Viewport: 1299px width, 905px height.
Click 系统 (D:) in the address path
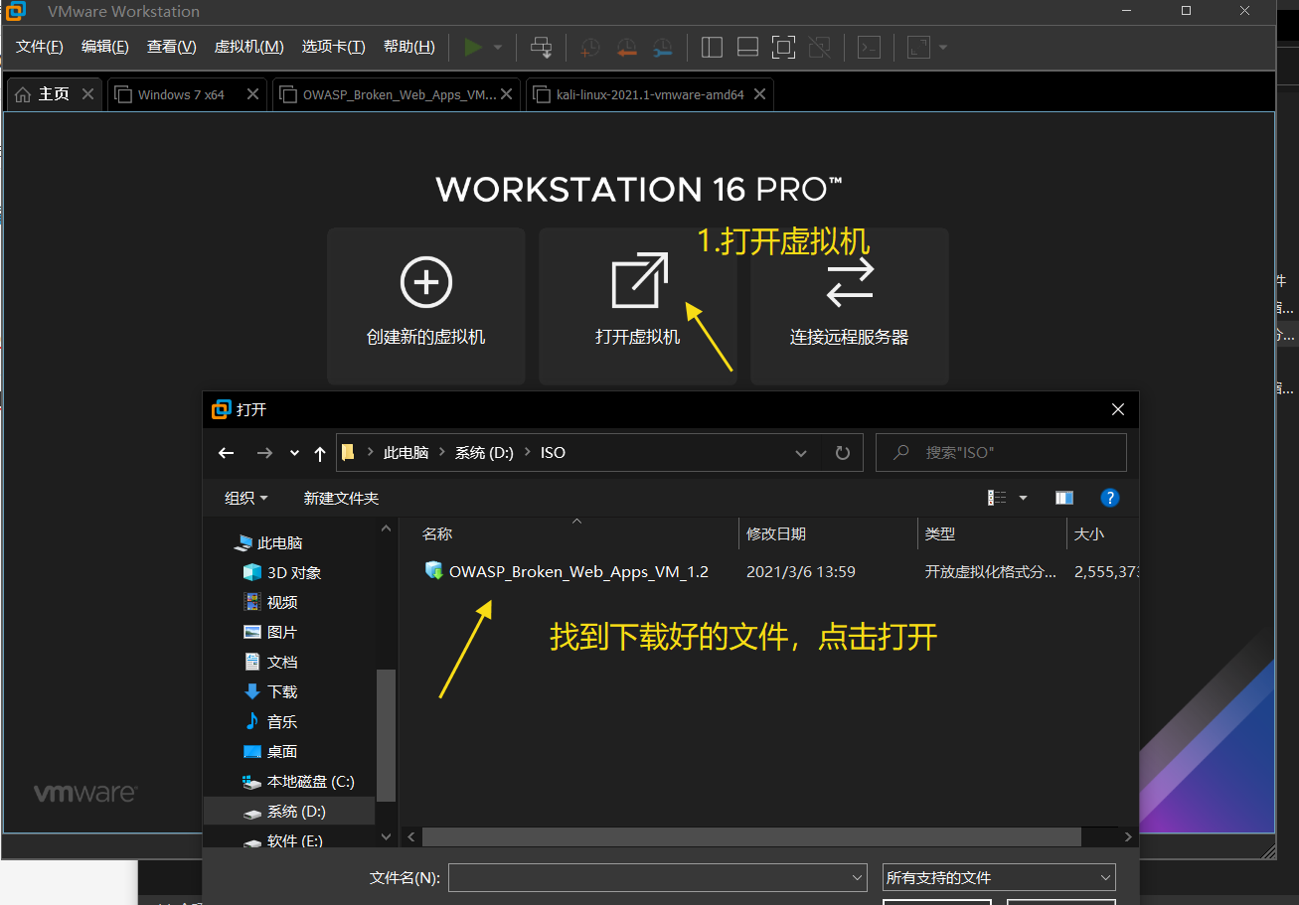coord(484,453)
